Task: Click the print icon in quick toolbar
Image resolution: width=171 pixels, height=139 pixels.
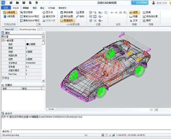Action: (37, 2)
